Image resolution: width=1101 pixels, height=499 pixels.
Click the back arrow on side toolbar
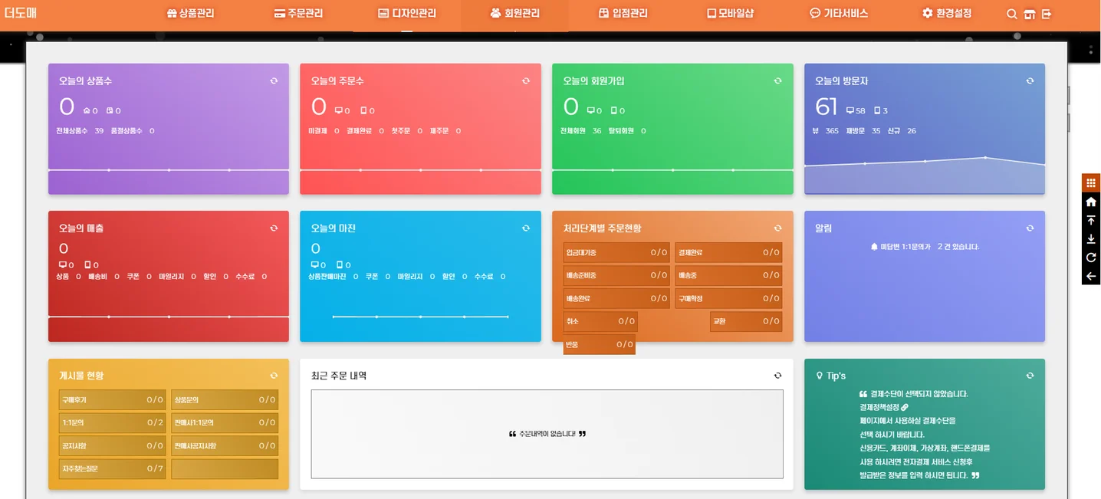point(1091,276)
